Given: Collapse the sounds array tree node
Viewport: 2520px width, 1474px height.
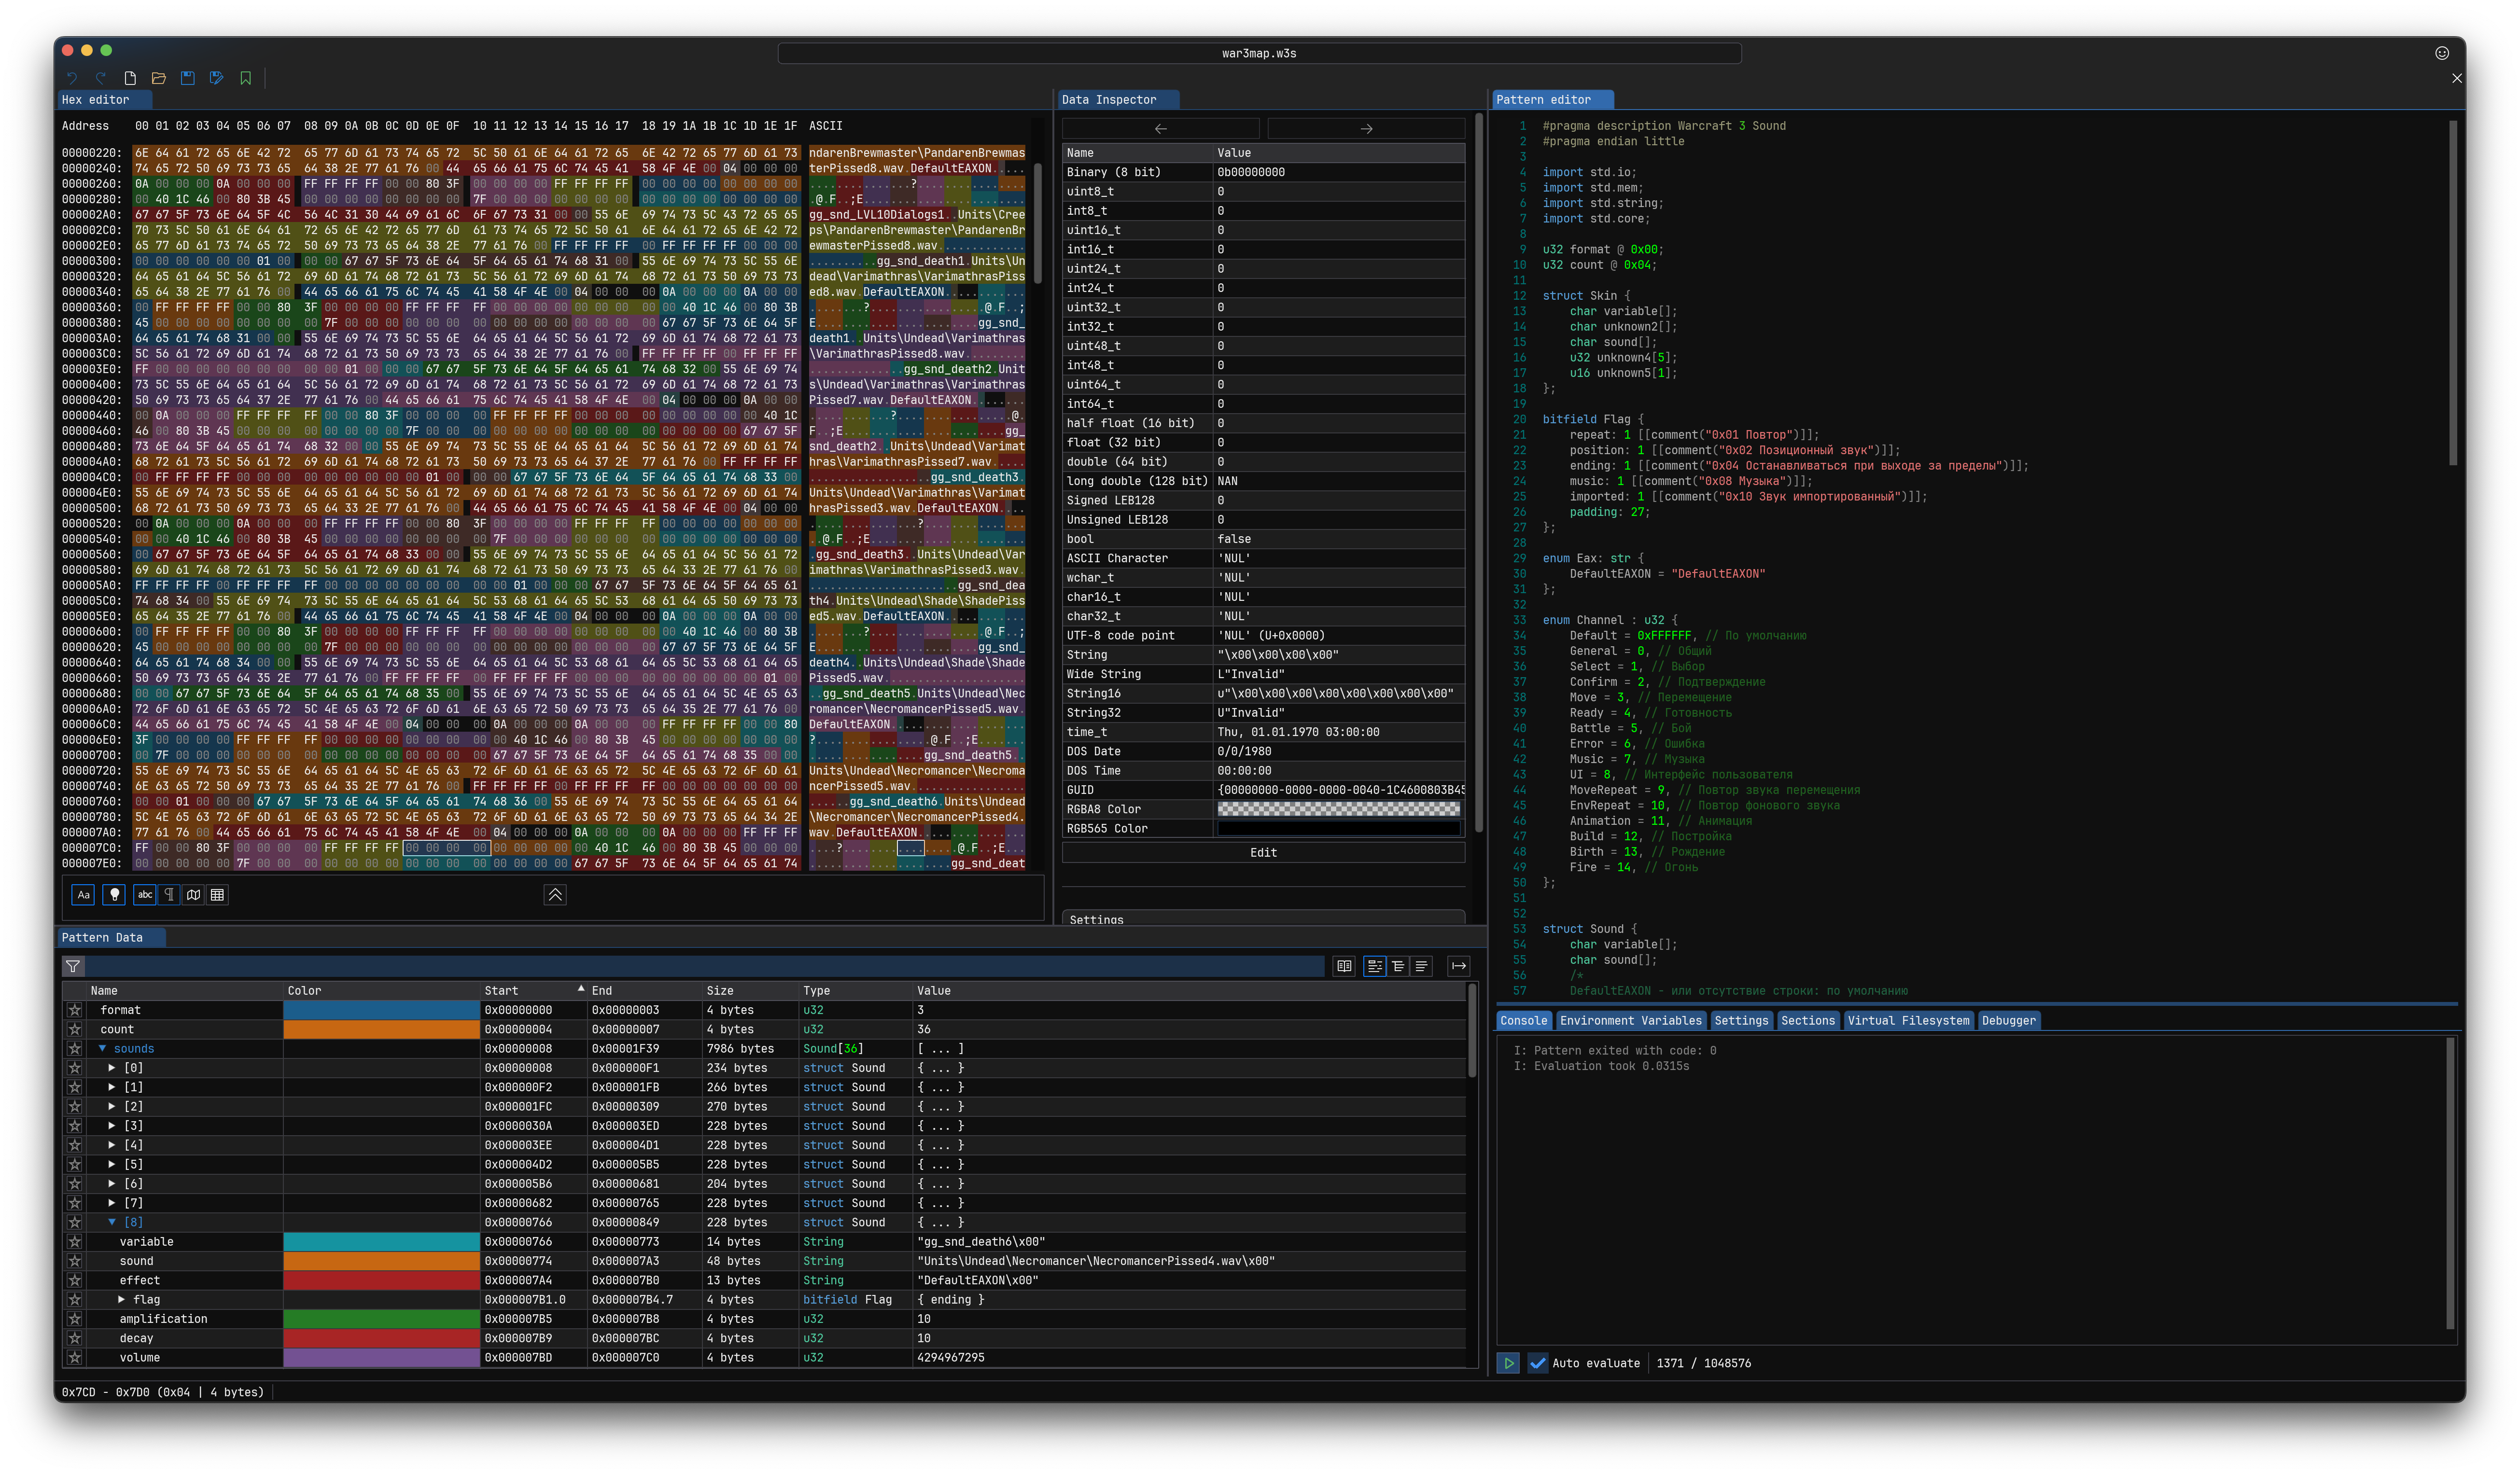Looking at the screenshot, I should coord(102,1049).
